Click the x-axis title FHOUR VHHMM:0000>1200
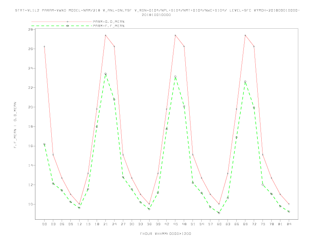The width and height of the screenshot is (315, 244). pos(165,234)
